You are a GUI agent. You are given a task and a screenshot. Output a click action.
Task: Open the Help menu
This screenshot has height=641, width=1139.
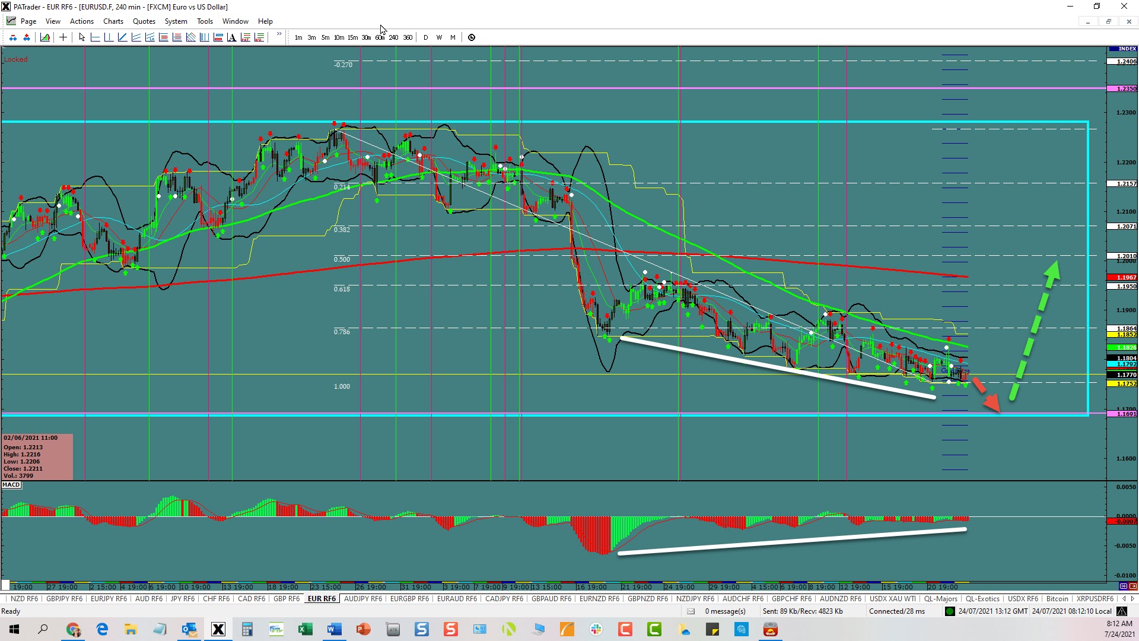265,21
